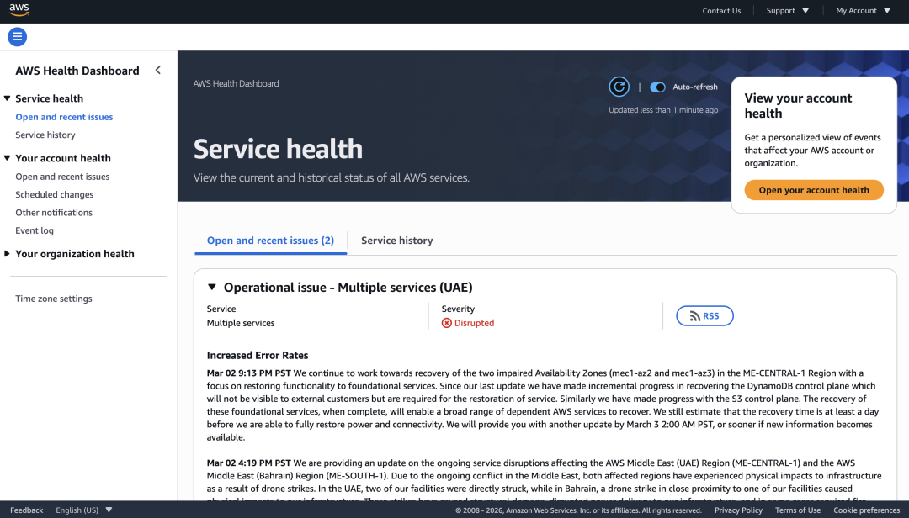Open the Contact Us link
Viewport: 909px width, 518px height.
(721, 11)
